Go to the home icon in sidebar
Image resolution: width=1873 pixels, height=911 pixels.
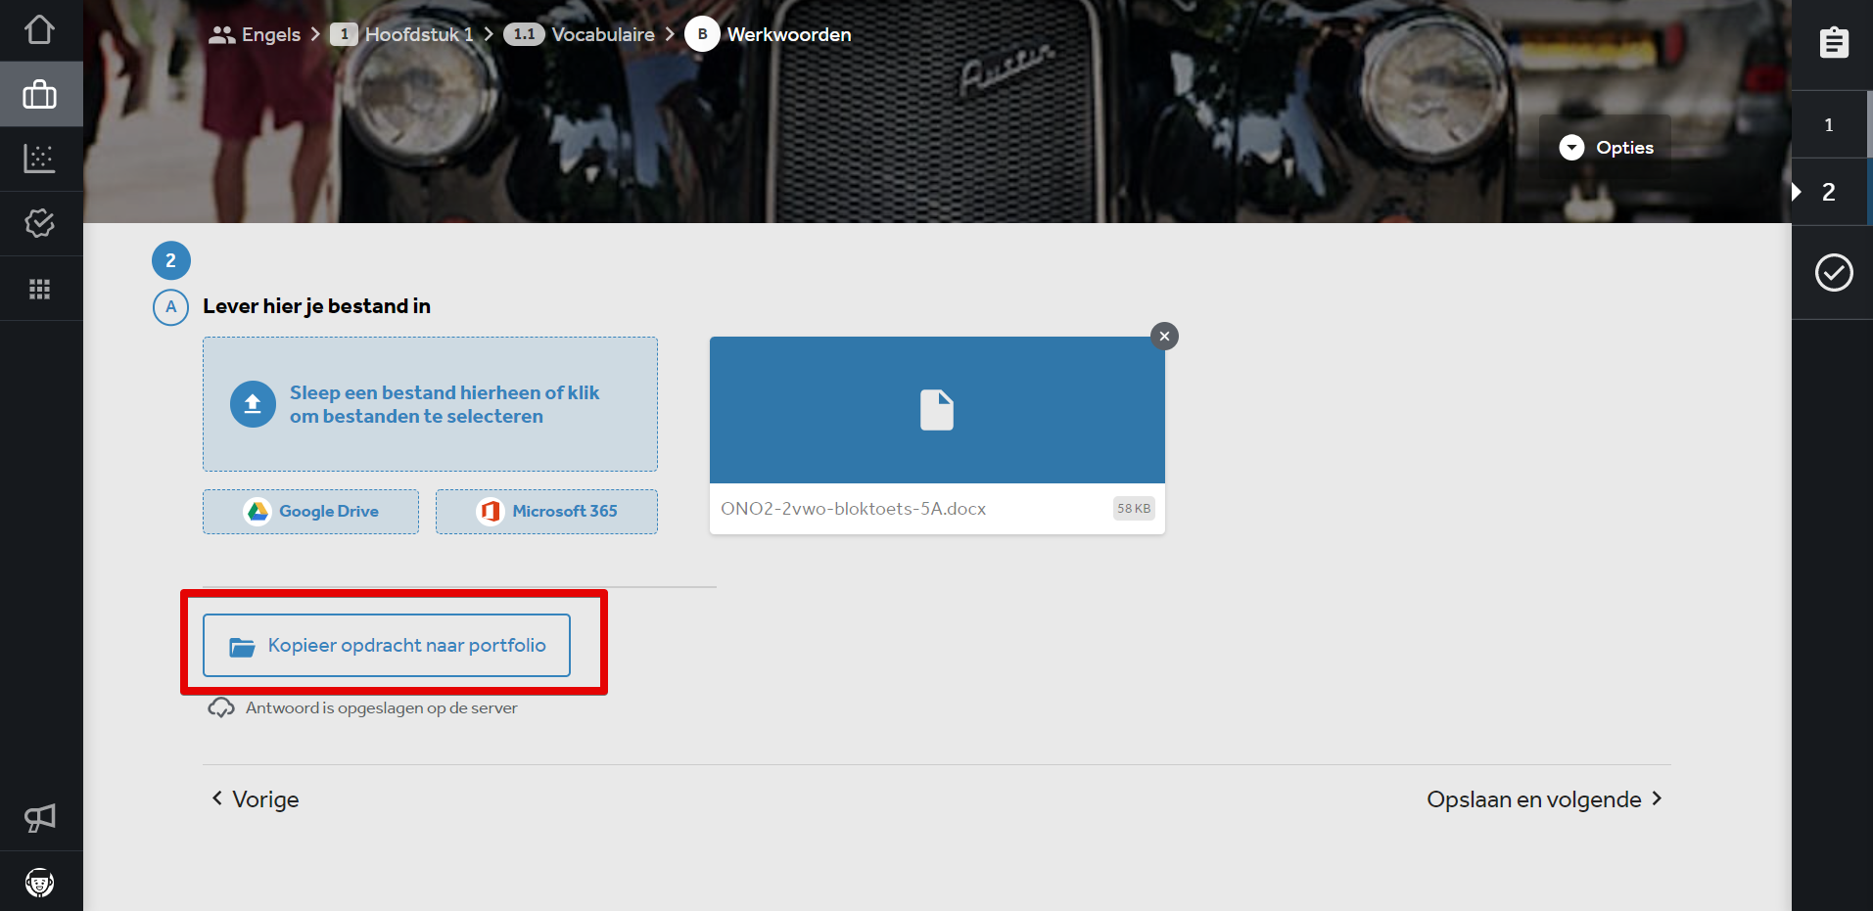pos(39,29)
